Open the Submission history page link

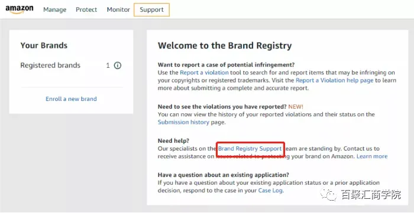click(183, 122)
